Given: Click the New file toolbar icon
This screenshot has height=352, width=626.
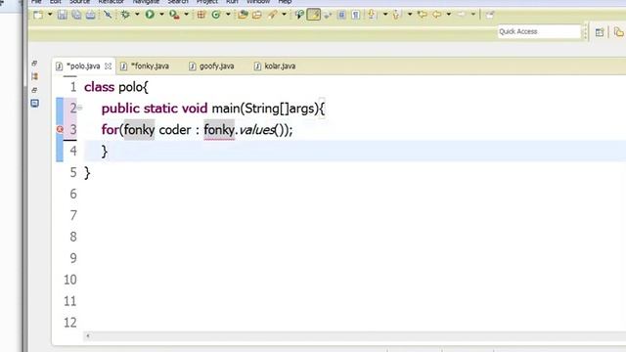Looking at the screenshot, I should (x=38, y=15).
